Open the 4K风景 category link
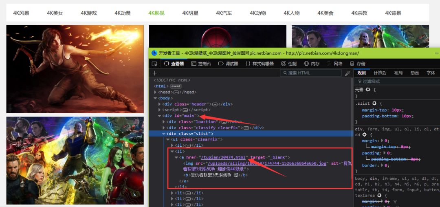The width and height of the screenshot is (440, 207). pos(21,13)
